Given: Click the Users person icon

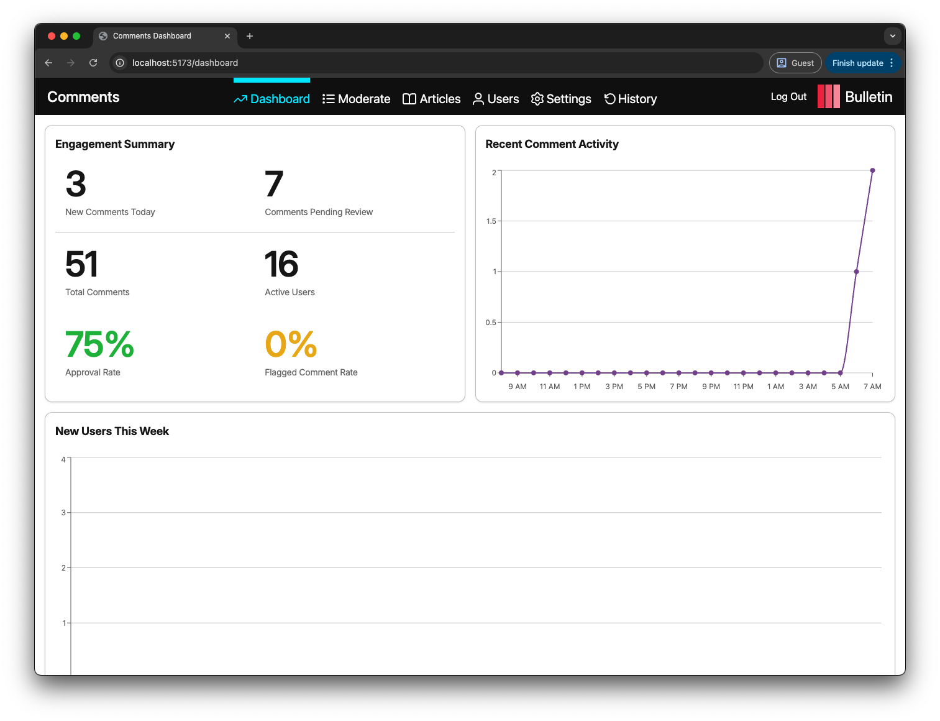Looking at the screenshot, I should tap(478, 99).
